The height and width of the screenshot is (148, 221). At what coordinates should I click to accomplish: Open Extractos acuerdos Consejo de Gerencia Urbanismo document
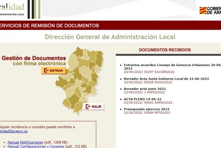172,67
